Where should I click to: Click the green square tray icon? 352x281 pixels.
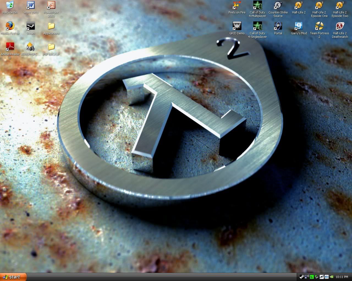click(x=312, y=277)
